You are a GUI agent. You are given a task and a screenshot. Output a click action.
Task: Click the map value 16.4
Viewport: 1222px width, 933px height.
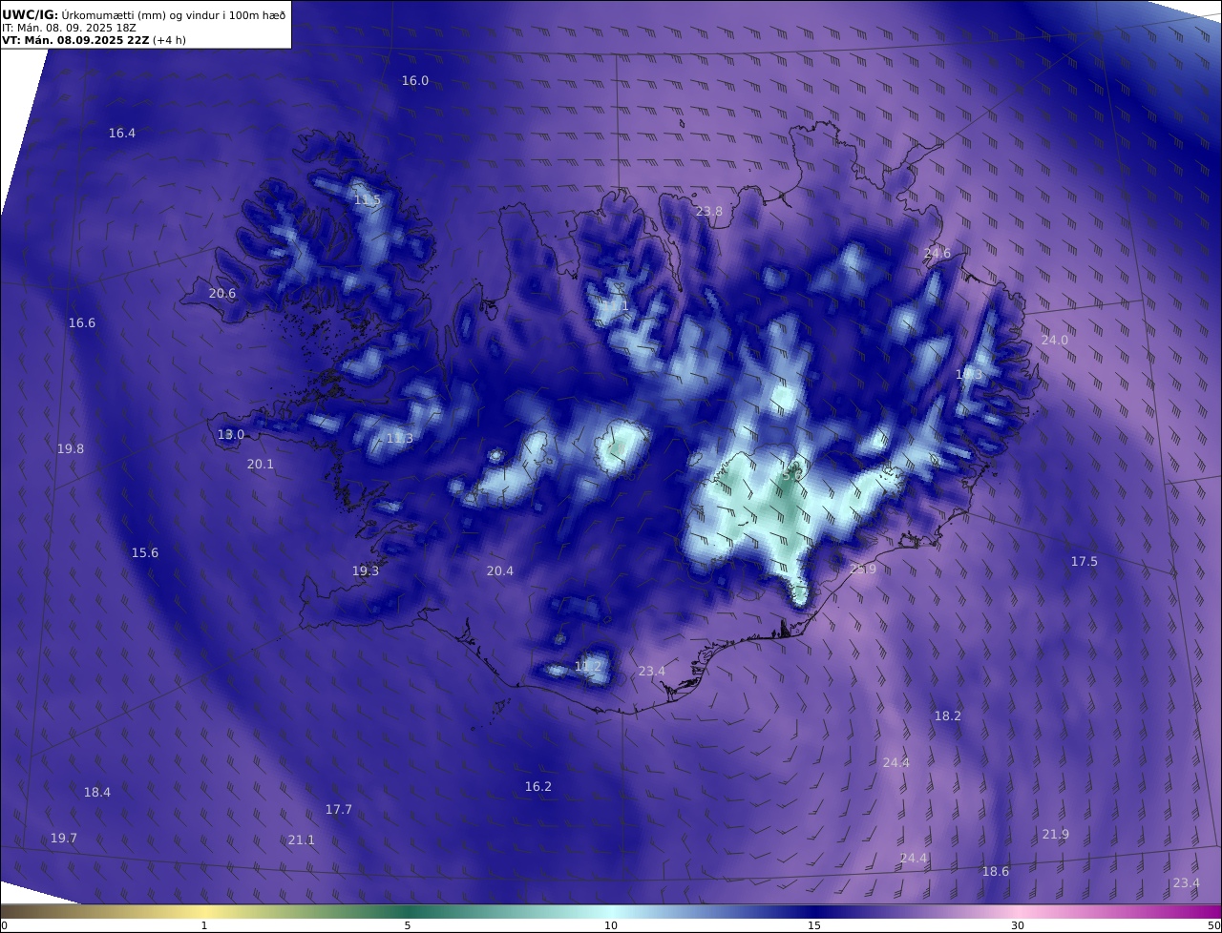point(122,134)
